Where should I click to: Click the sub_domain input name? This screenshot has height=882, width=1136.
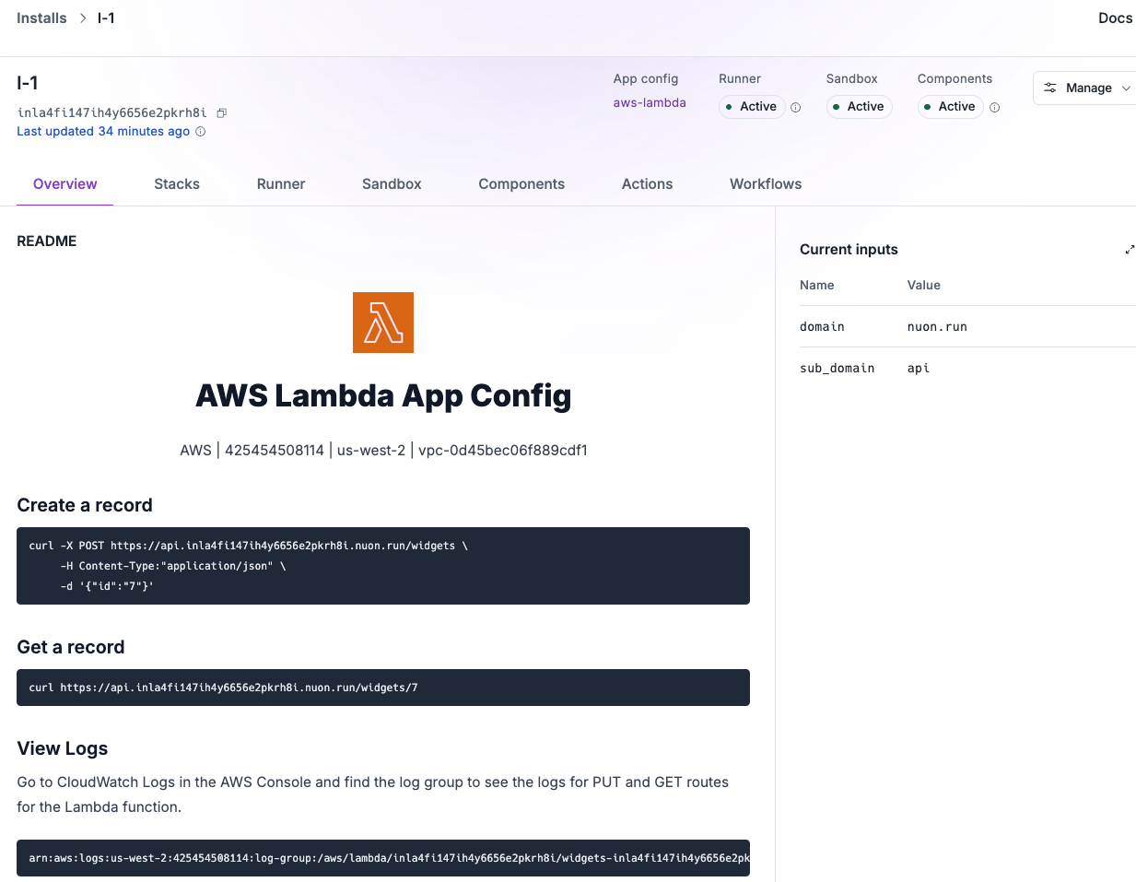point(837,369)
